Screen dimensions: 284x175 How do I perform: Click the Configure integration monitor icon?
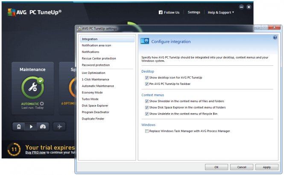[145, 41]
